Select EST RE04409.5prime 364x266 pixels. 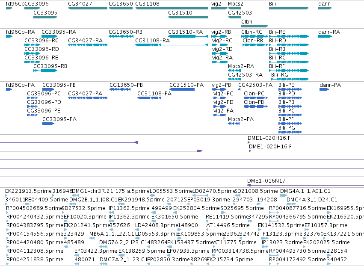click(x=27, y=204)
